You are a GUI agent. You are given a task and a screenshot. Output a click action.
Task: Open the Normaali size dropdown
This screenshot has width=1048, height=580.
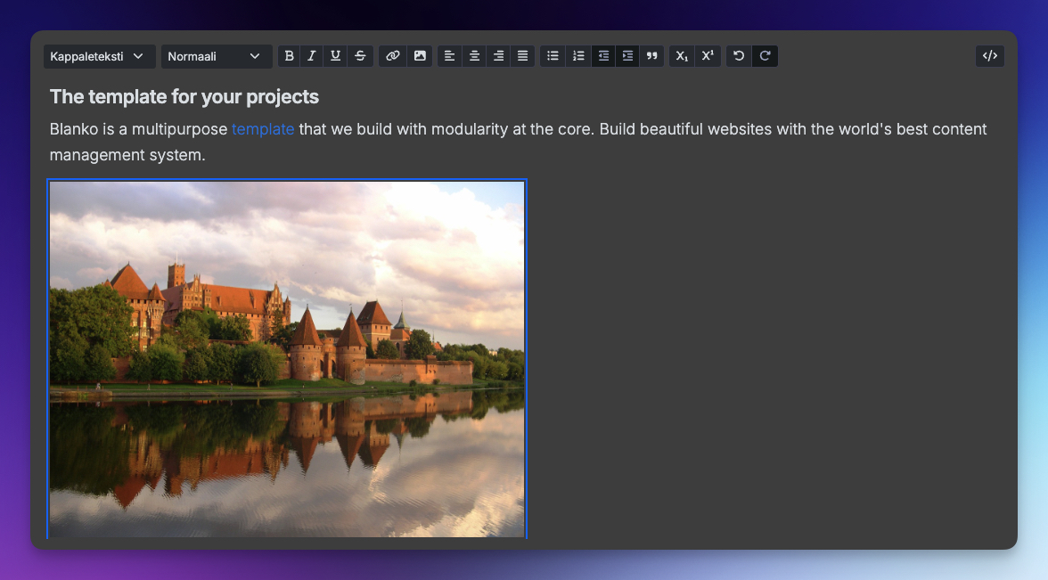216,56
